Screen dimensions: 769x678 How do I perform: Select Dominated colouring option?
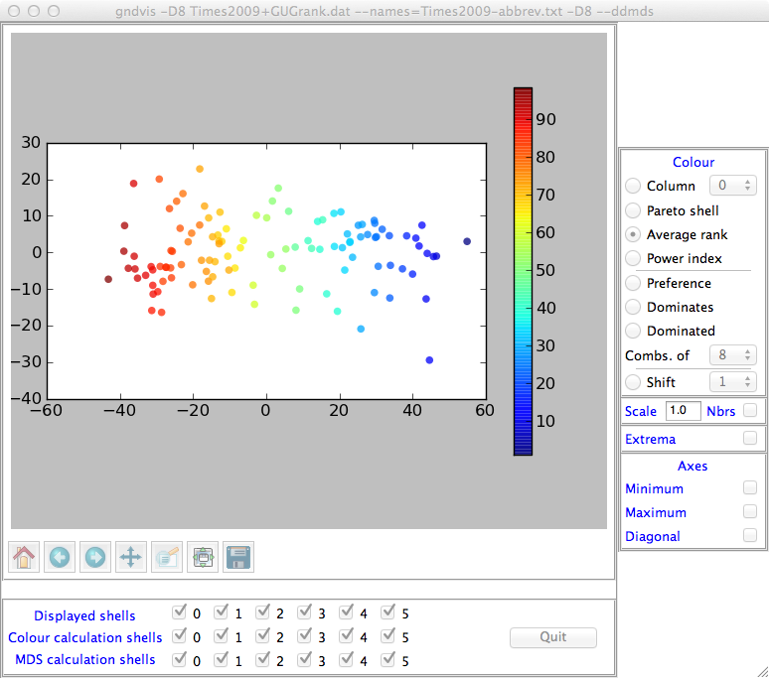(x=633, y=331)
